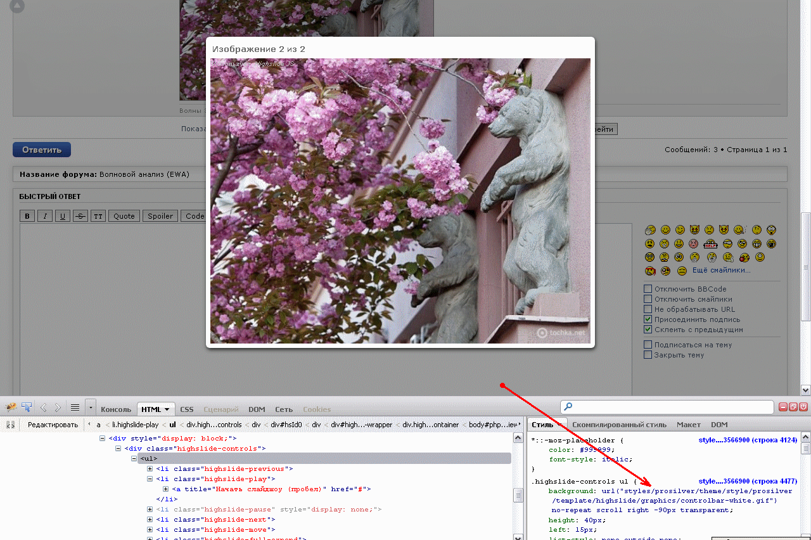
Task: Open the HTML tab dropdown arrow
Action: (167, 409)
